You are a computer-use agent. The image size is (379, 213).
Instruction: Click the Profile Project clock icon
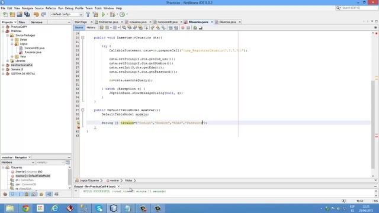pos(123,14)
